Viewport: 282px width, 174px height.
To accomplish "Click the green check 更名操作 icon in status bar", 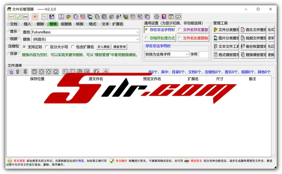I will pyautogui.click(x=112, y=161).
